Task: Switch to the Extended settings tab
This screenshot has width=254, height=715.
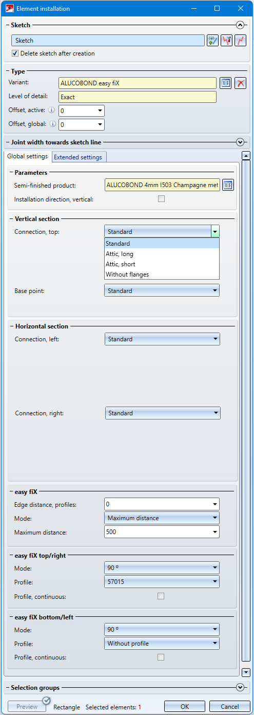Action: click(x=78, y=157)
